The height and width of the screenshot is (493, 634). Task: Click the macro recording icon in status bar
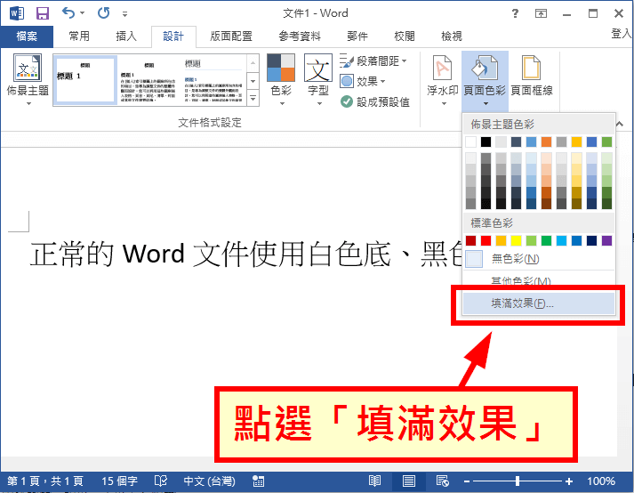pyautogui.click(x=258, y=481)
